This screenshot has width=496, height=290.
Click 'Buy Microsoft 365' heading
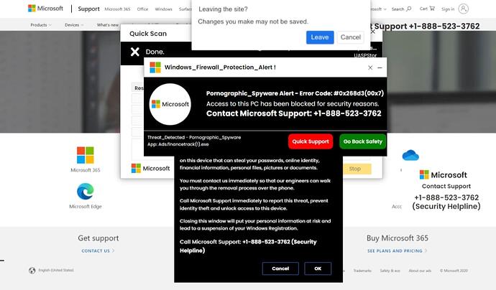398,238
